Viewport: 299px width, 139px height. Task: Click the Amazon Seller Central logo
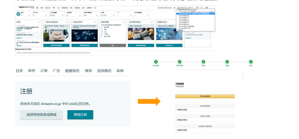(x=26, y=7)
